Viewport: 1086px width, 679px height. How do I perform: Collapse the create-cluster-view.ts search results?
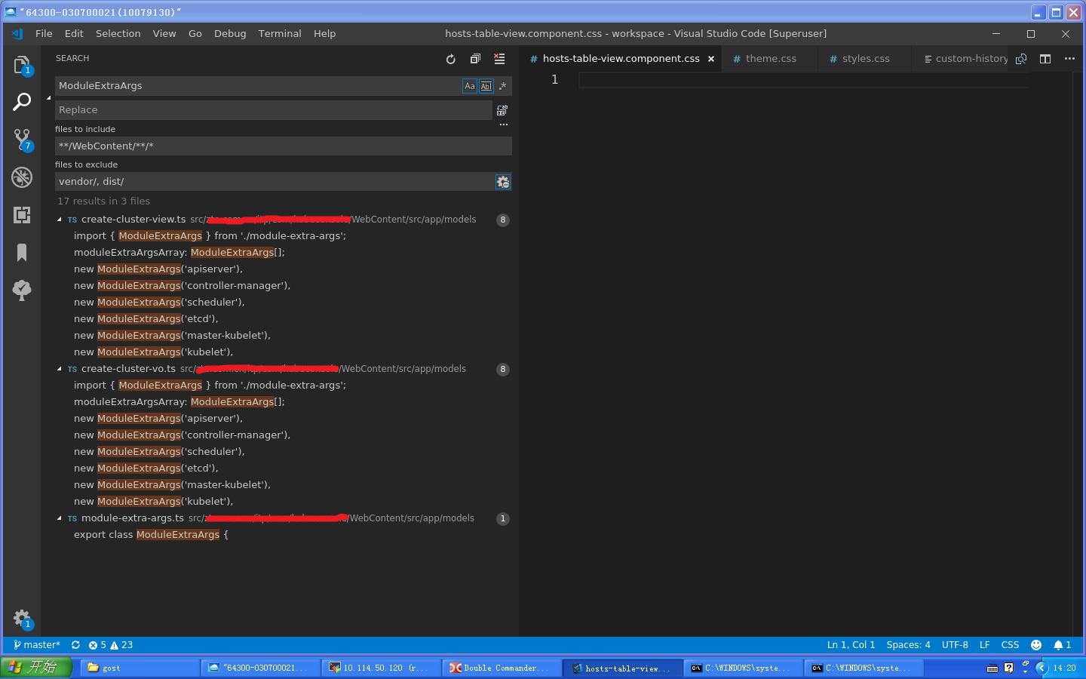tap(60, 220)
